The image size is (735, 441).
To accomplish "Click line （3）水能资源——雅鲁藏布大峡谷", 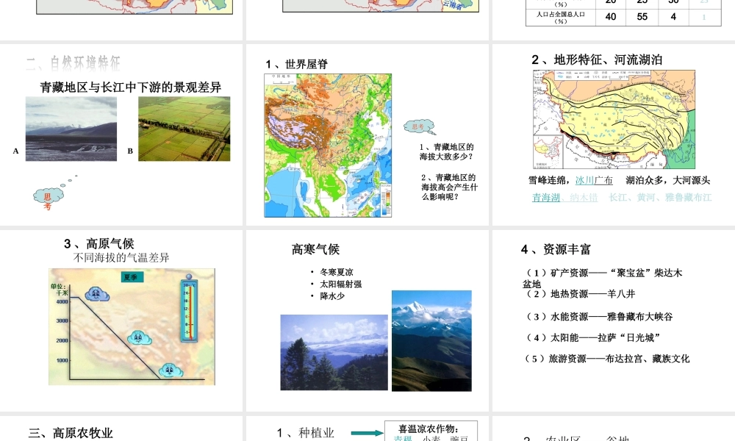I will pos(598,317).
